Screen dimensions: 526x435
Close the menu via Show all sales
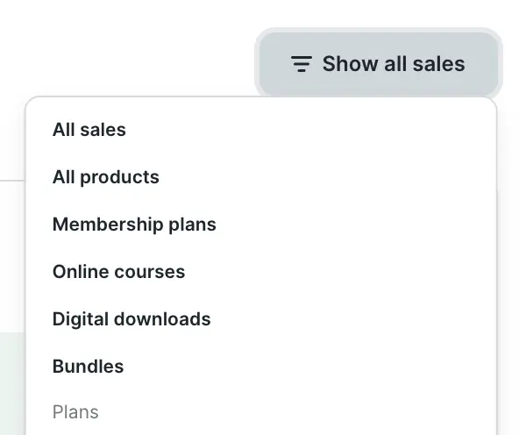[x=379, y=64]
